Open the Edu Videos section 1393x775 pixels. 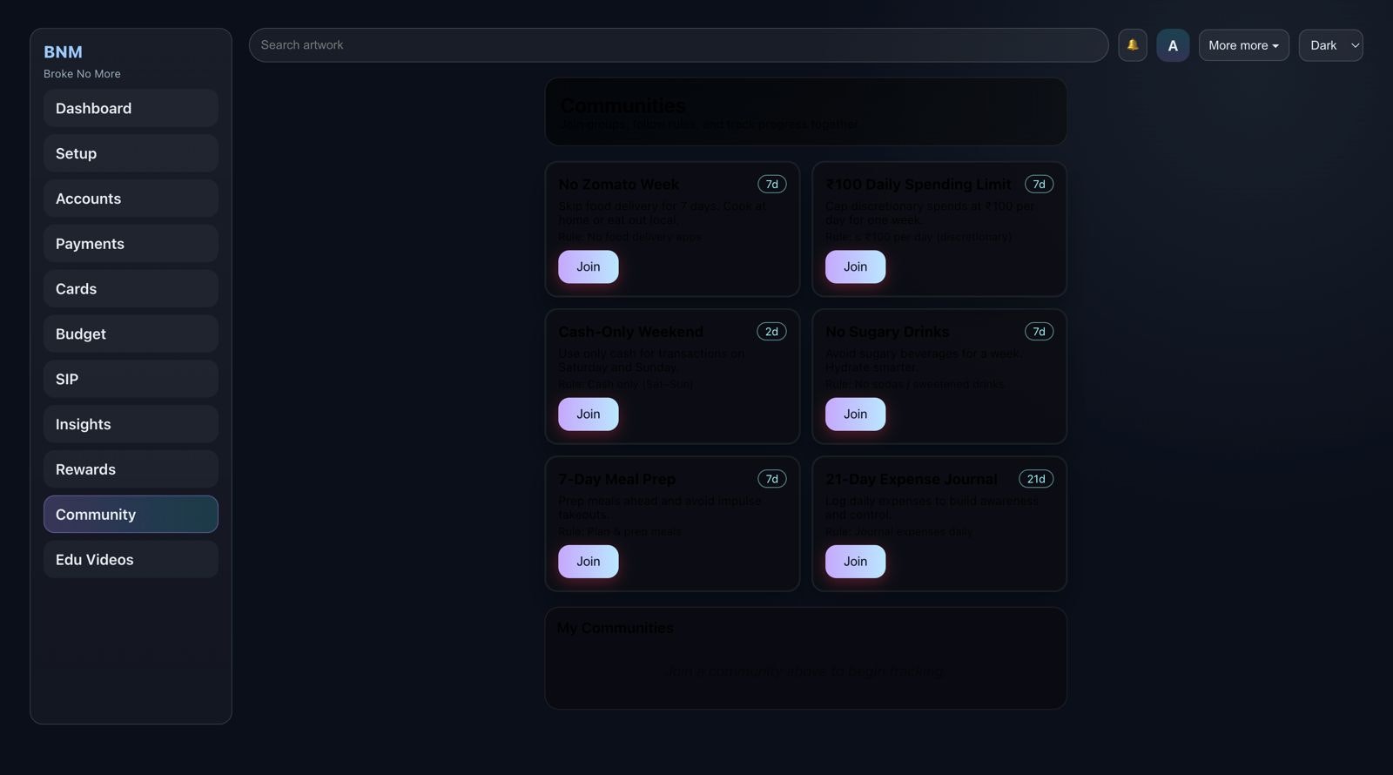131,560
